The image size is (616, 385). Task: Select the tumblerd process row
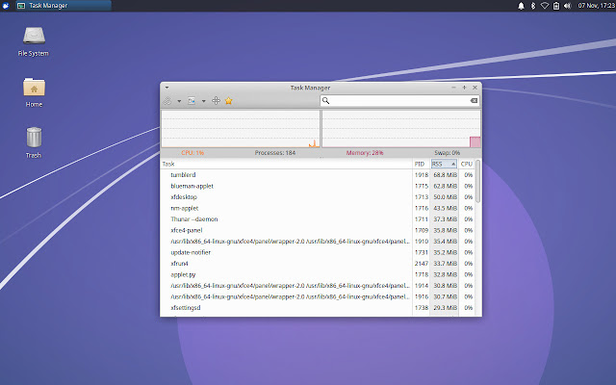318,175
